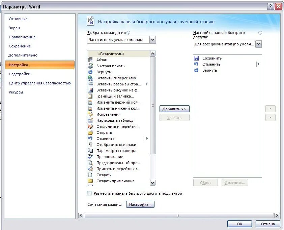Viewport: 284px width, 230px height.
Task: Open the Для всех документов dropdown
Action: click(x=258, y=44)
